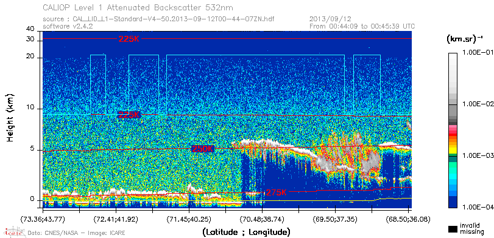The width and height of the screenshot is (494, 238).
Task: Click the x-axis label '(70.48;38.74)'
Action: (262, 219)
